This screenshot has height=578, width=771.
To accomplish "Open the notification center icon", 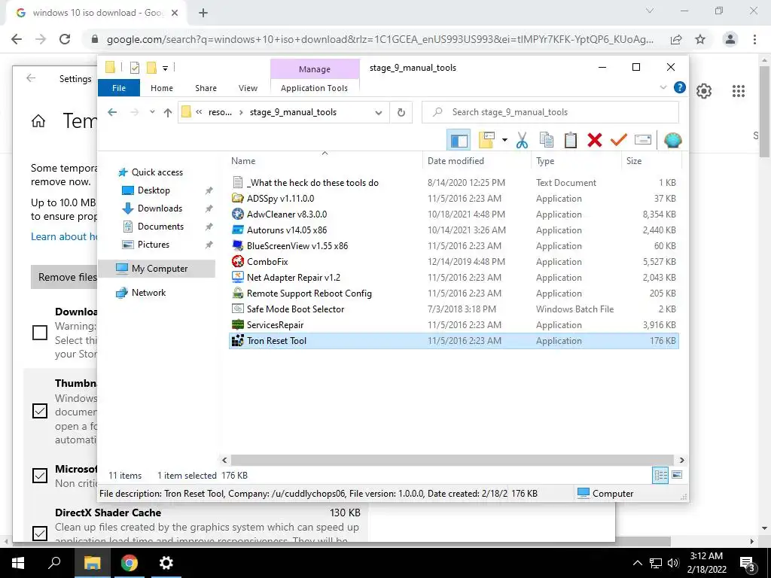I will (x=748, y=563).
